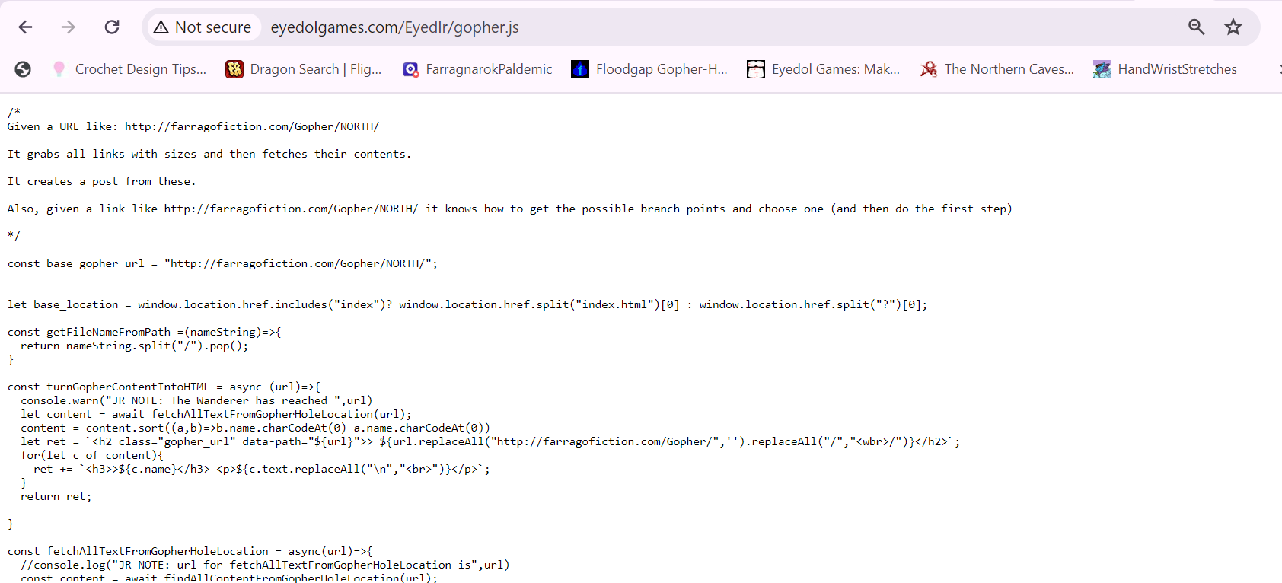
Task: Click the turnGopherContentIntoHTML function line
Action: coord(164,387)
